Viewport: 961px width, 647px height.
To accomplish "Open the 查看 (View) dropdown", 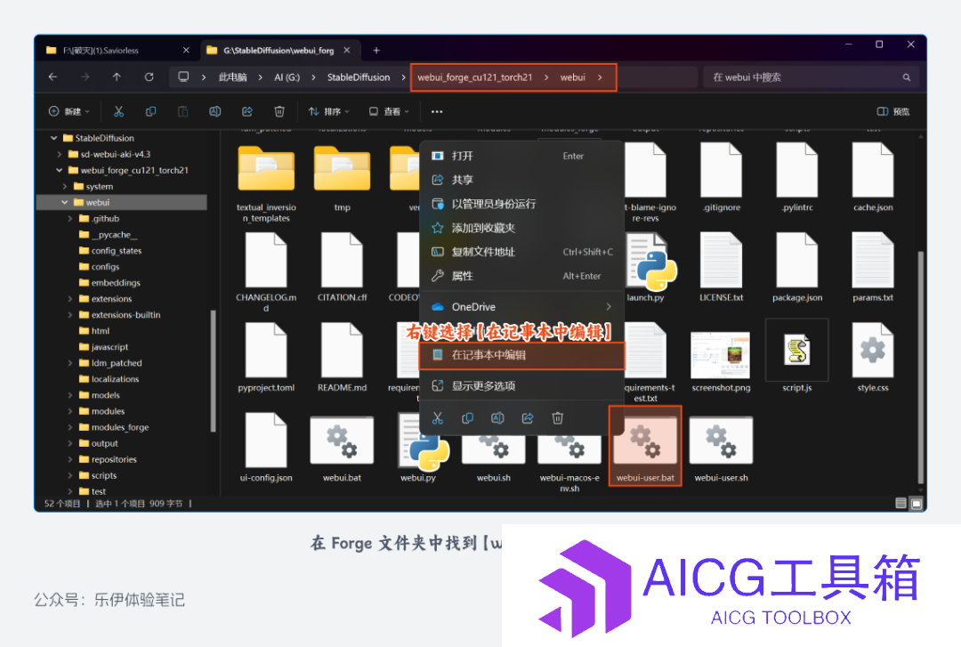I will 389,111.
